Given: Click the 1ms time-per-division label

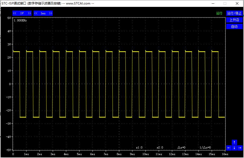Looking at the screenshot, I should coord(43,13).
